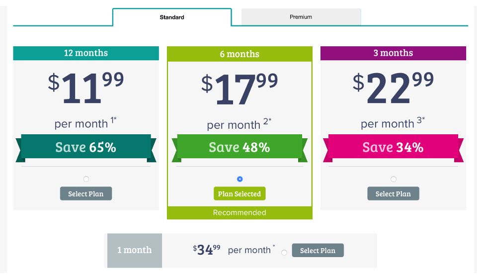
Task: Click the pink Save 34% ribbon
Action: coord(393,147)
